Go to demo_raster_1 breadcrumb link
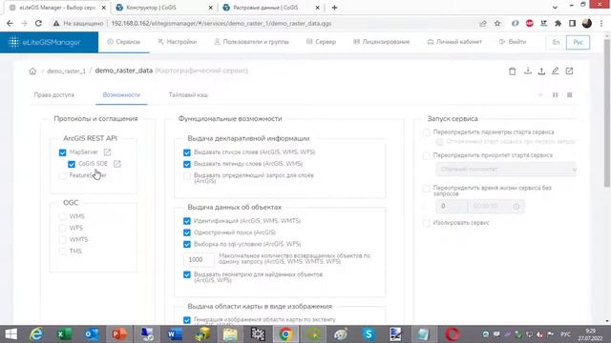 66,71
